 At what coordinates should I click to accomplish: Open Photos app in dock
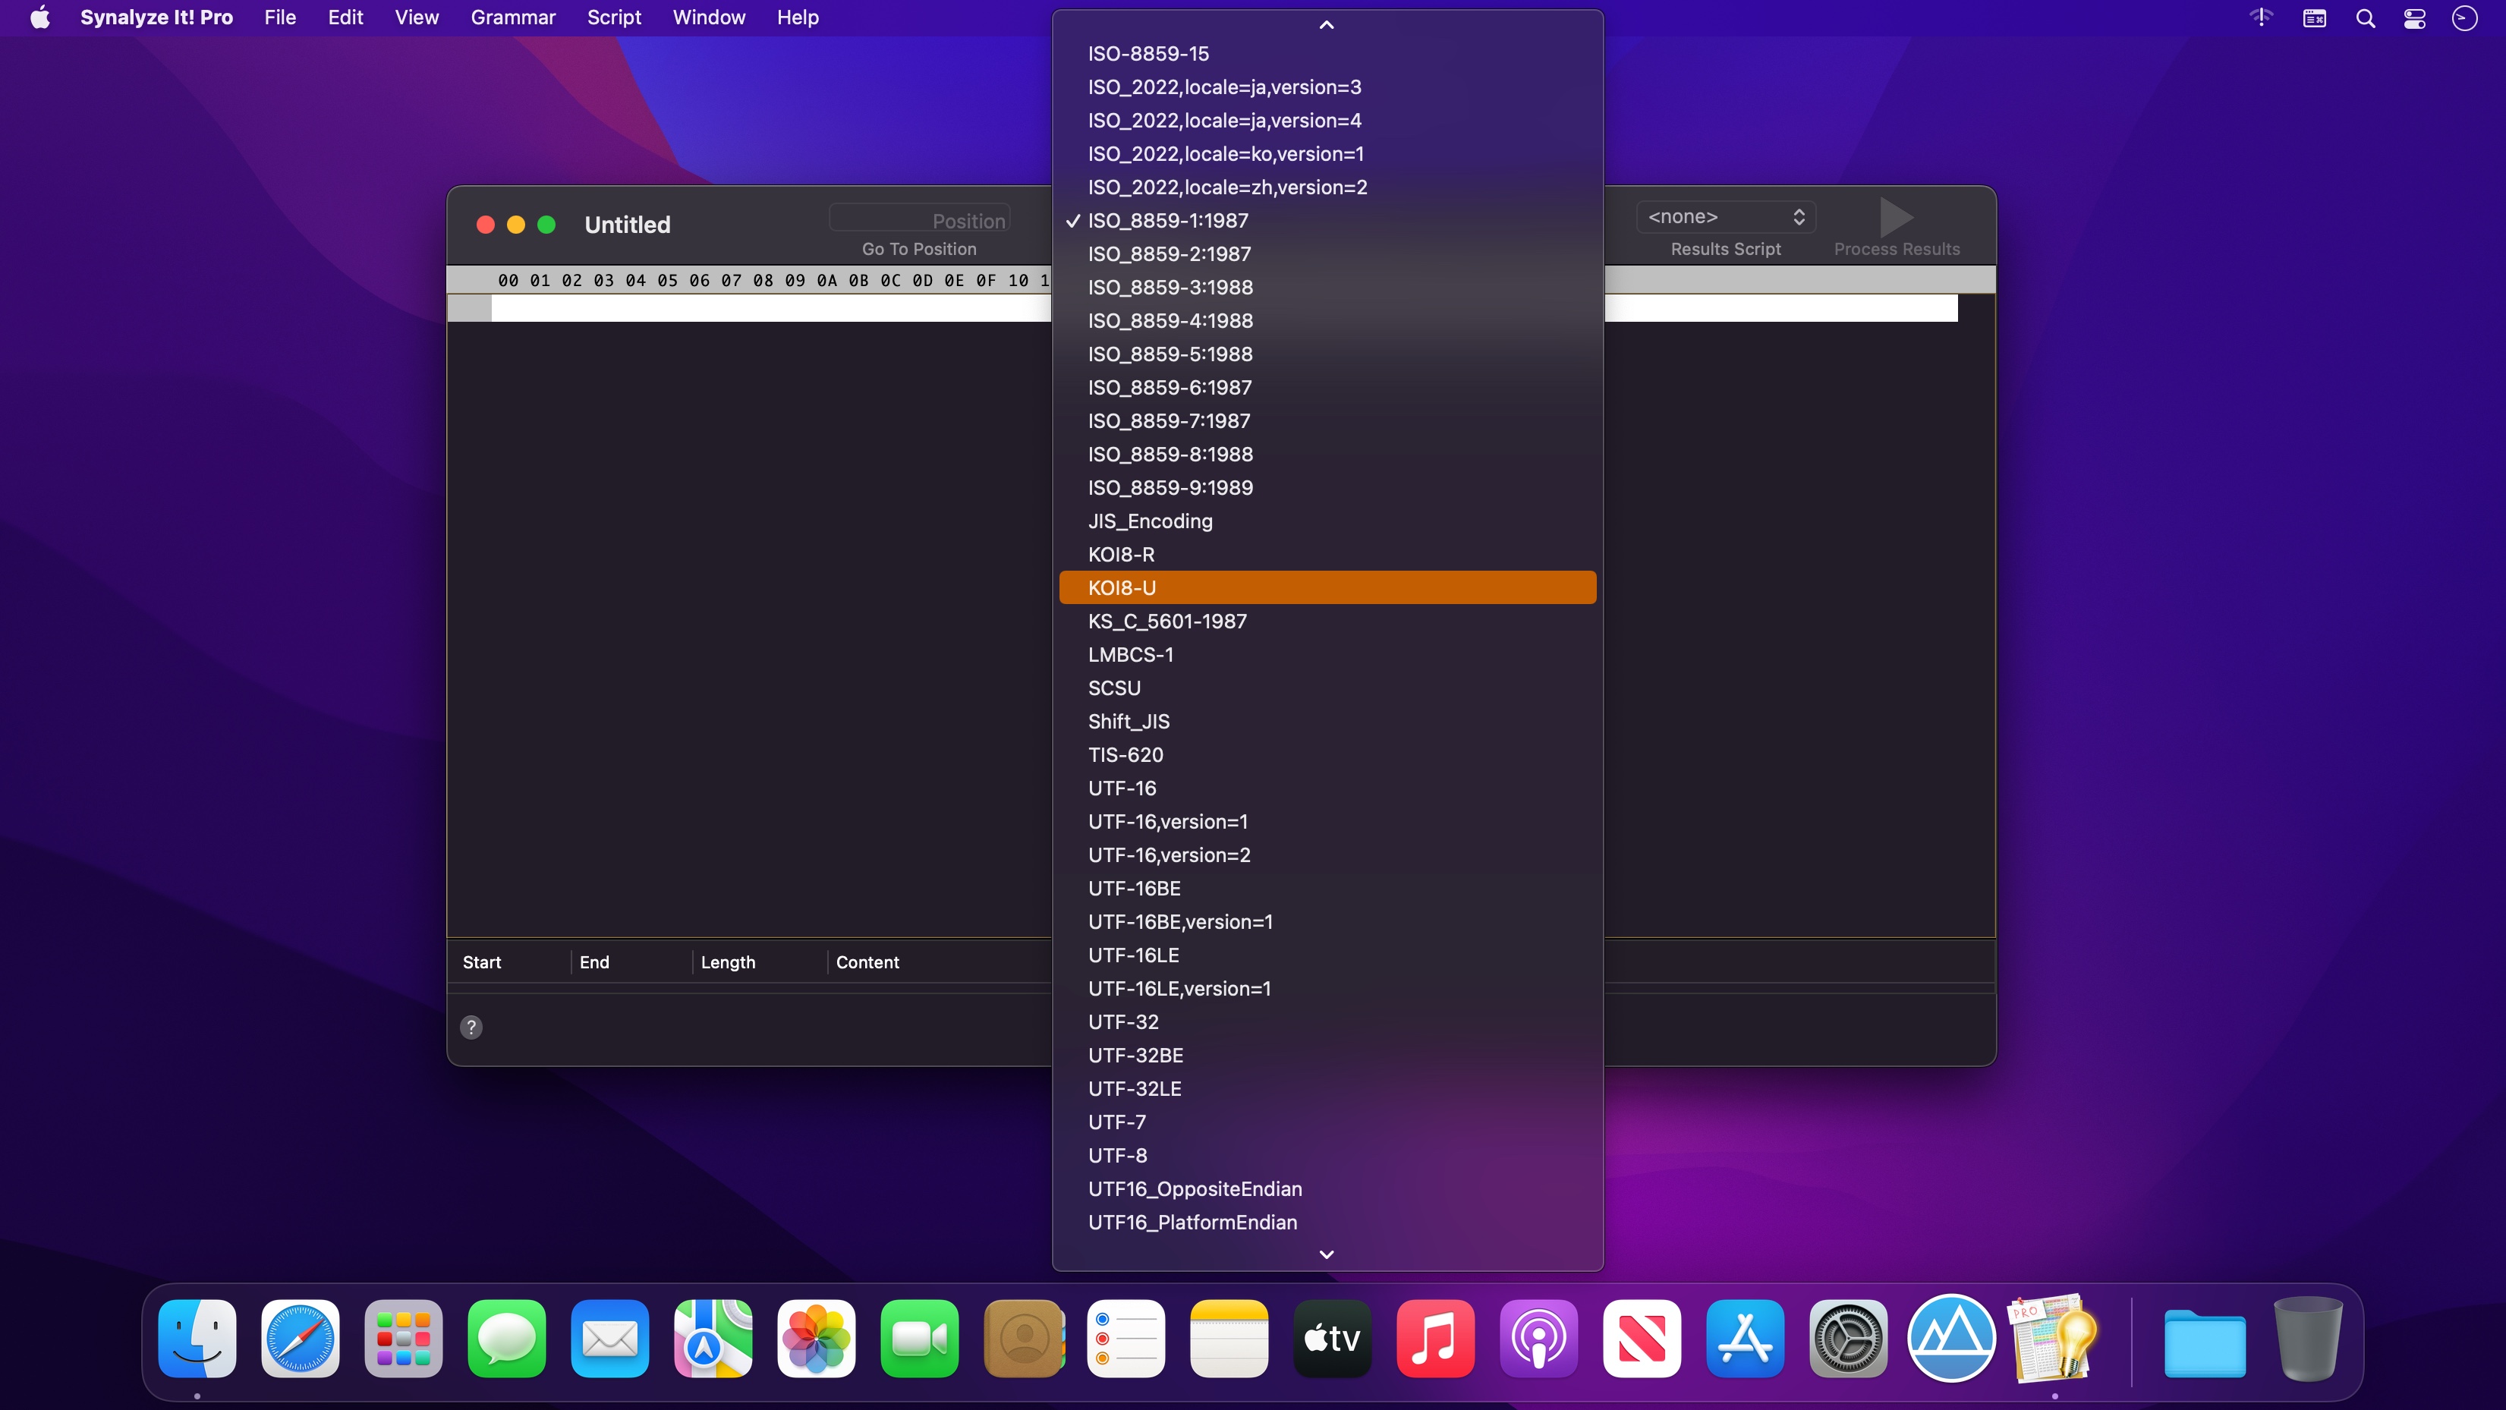tap(816, 1339)
